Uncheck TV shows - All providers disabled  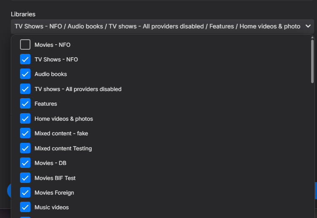[25, 89]
